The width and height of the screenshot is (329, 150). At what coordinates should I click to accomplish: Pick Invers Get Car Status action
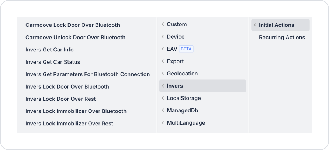pos(53,62)
